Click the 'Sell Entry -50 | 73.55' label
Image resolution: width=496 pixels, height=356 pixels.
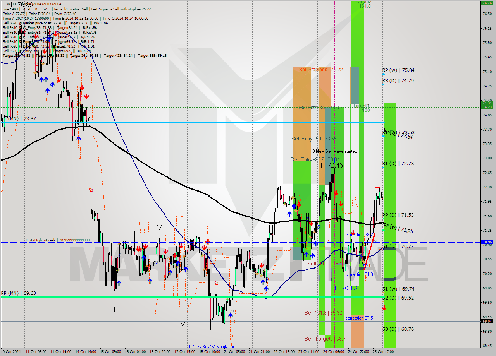tap(314, 139)
